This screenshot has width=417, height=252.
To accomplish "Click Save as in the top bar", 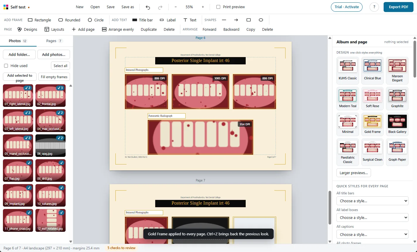I will 128,7.
